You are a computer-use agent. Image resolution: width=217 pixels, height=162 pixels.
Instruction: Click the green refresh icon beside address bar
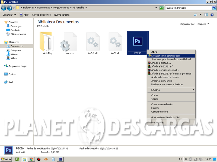[x=161, y=8]
